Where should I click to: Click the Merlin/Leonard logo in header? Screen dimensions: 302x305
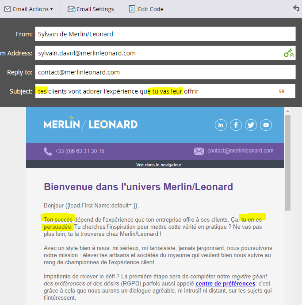(x=91, y=123)
